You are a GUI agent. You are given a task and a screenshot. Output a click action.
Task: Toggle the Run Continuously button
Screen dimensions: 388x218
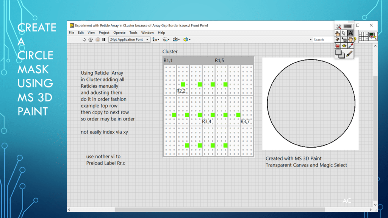pyautogui.click(x=91, y=39)
